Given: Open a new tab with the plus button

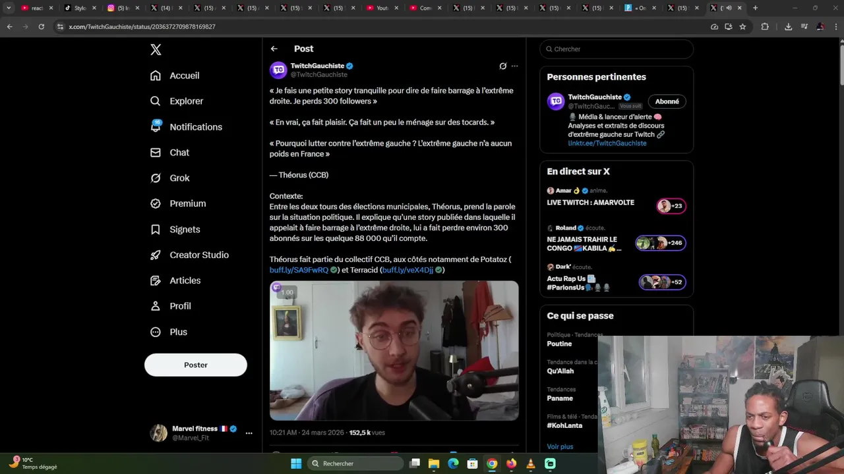Looking at the screenshot, I should click(755, 8).
